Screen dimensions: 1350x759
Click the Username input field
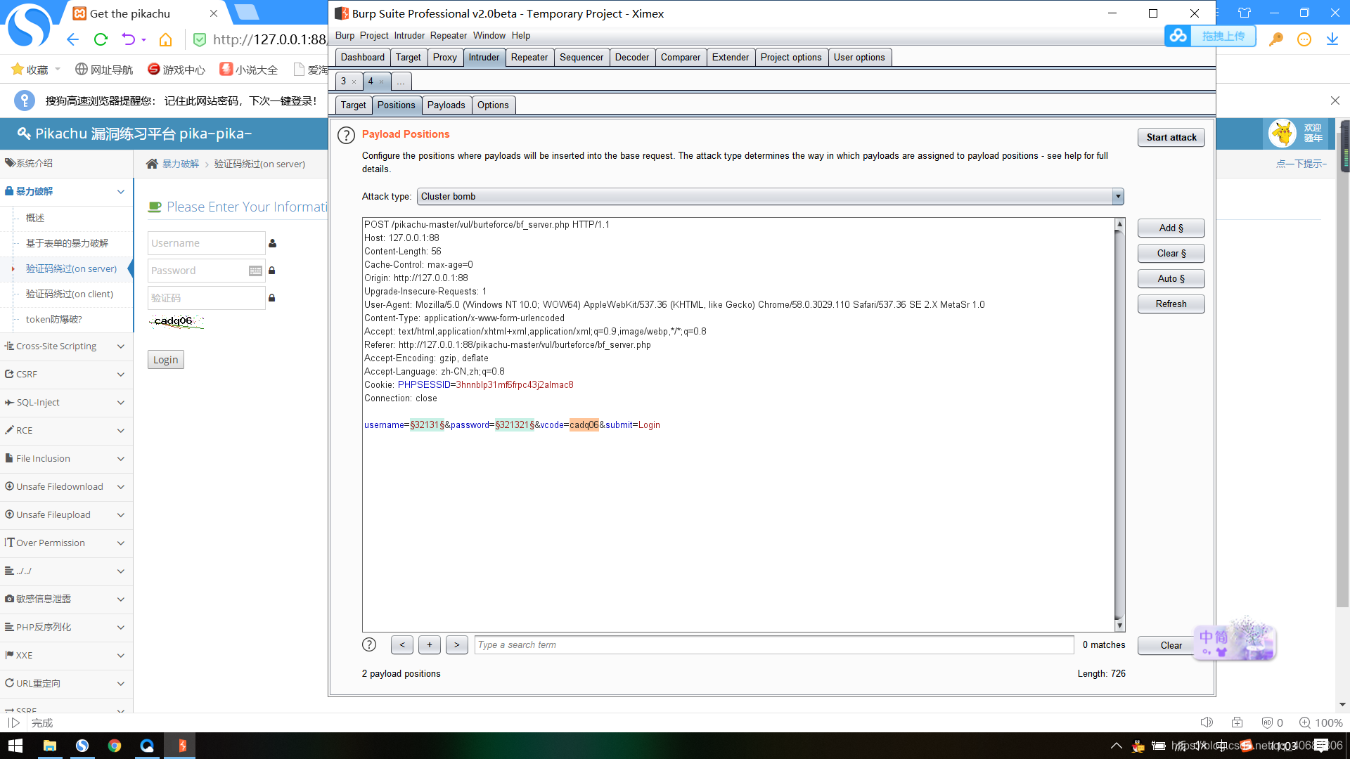(206, 243)
